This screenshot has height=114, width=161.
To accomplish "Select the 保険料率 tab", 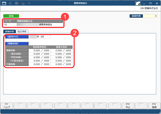I will click(9, 32).
